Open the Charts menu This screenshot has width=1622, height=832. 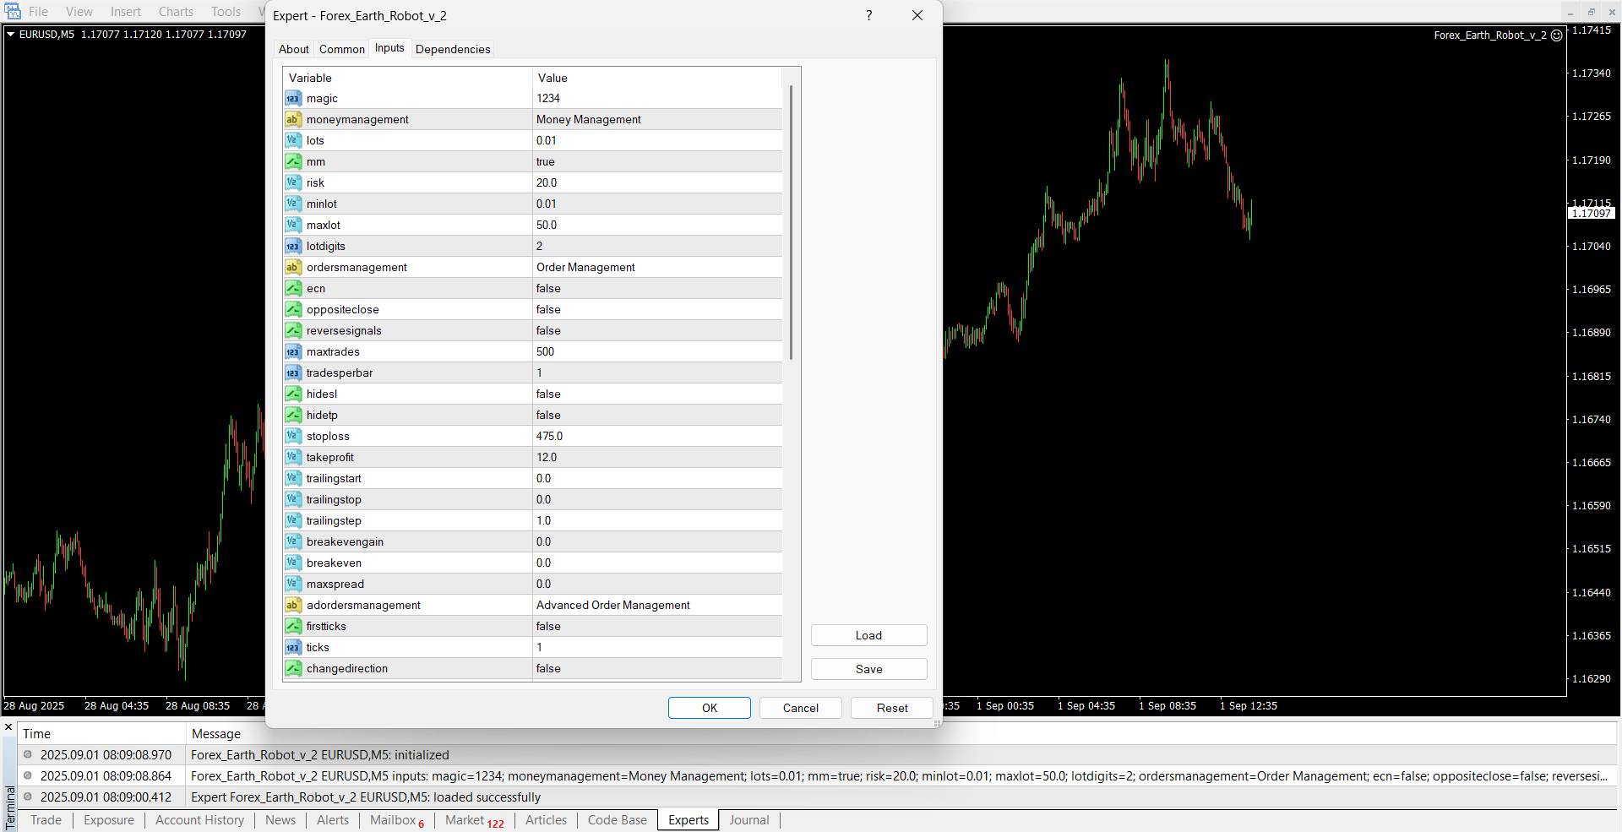(x=176, y=12)
